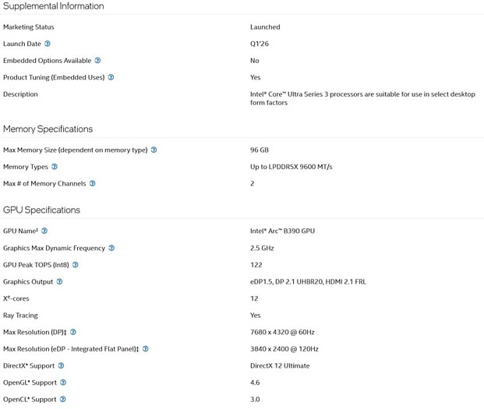The height and width of the screenshot is (409, 484).
Task: Click the Memory Specifications section heading
Action: [48, 129]
